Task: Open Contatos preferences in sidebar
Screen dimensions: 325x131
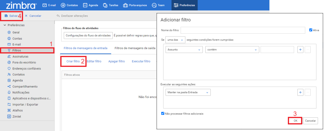Action: click(x=18, y=75)
